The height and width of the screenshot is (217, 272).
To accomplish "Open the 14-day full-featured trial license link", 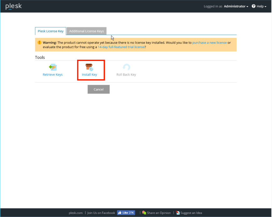I will click(x=121, y=47).
